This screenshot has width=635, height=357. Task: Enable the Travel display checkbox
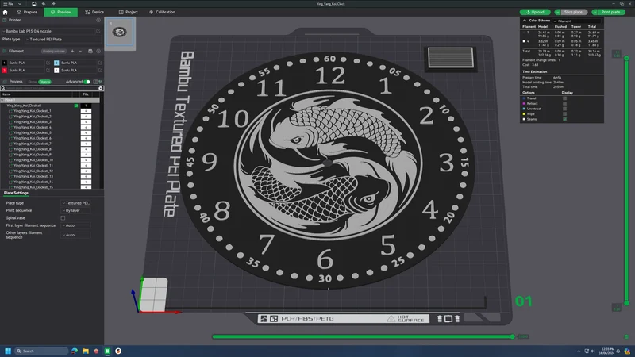click(x=564, y=98)
